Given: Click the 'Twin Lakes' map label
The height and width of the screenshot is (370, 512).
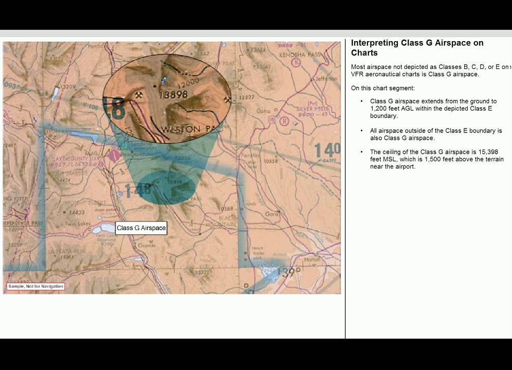Looking at the screenshot, I should [x=78, y=224].
